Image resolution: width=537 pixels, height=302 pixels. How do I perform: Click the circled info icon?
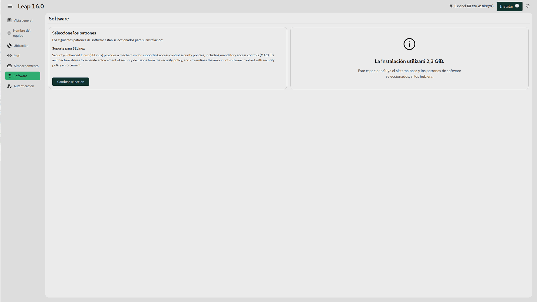[409, 44]
